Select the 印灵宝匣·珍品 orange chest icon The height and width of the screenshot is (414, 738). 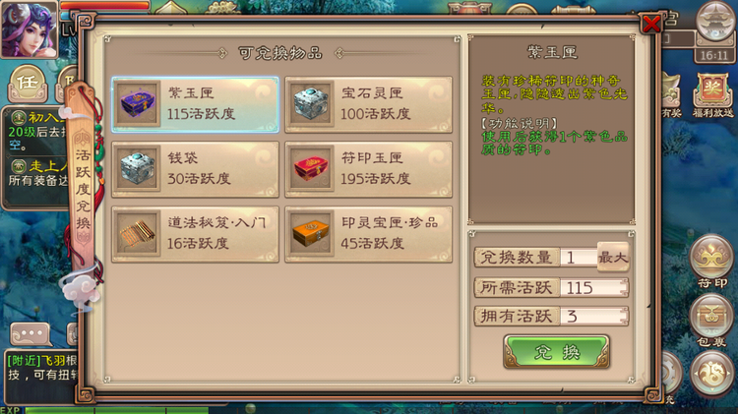pos(310,234)
